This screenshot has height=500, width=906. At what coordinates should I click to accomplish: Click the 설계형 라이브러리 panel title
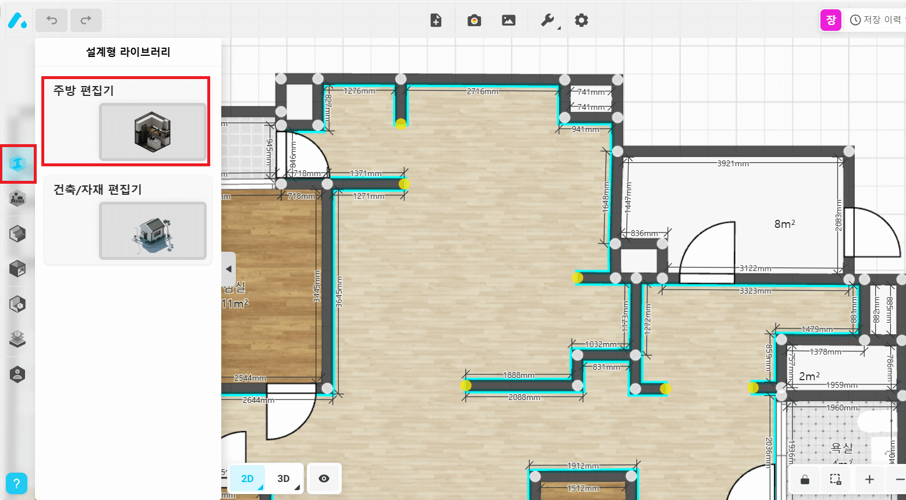pos(128,52)
